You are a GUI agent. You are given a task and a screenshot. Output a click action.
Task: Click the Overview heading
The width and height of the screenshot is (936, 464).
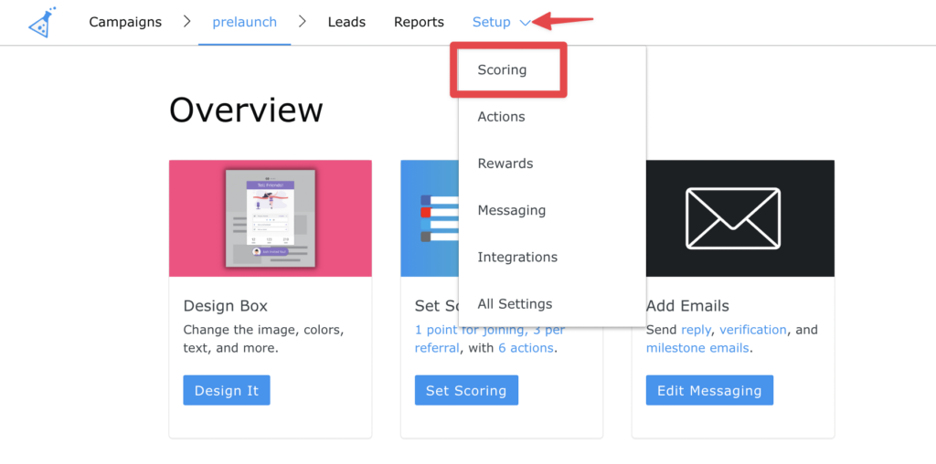coord(246,111)
